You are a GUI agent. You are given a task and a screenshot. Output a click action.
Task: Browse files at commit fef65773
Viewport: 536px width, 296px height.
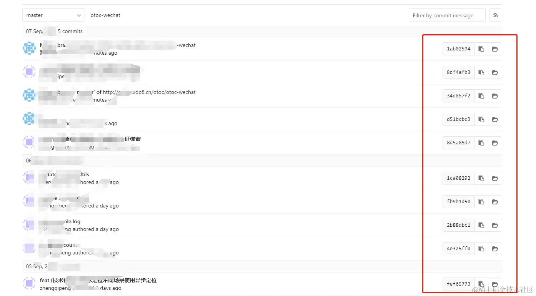tap(495, 284)
